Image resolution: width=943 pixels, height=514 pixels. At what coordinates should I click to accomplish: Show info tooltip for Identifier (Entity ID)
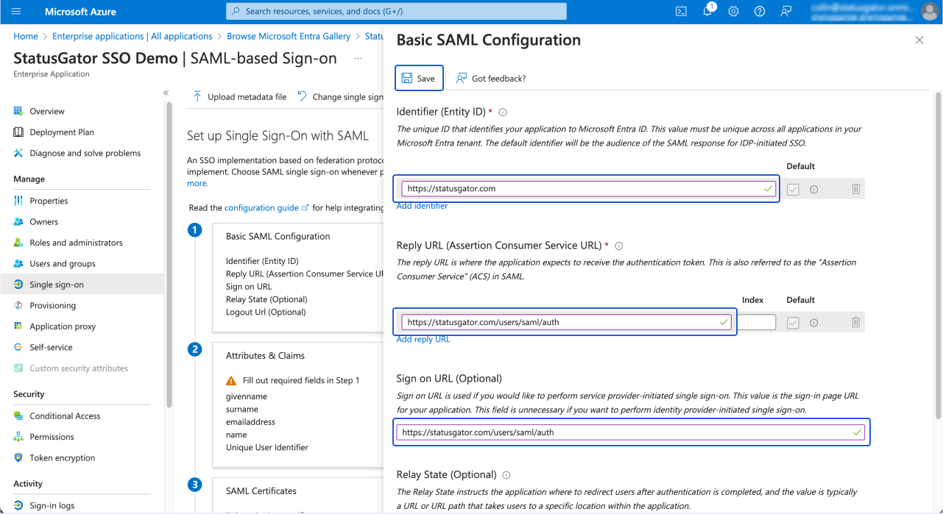click(x=504, y=113)
